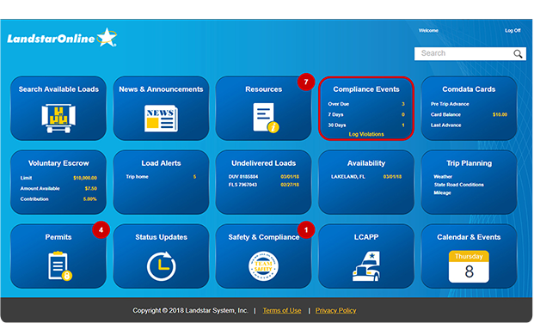
Task: Click the Permits clipboard icon
Action: point(59,265)
